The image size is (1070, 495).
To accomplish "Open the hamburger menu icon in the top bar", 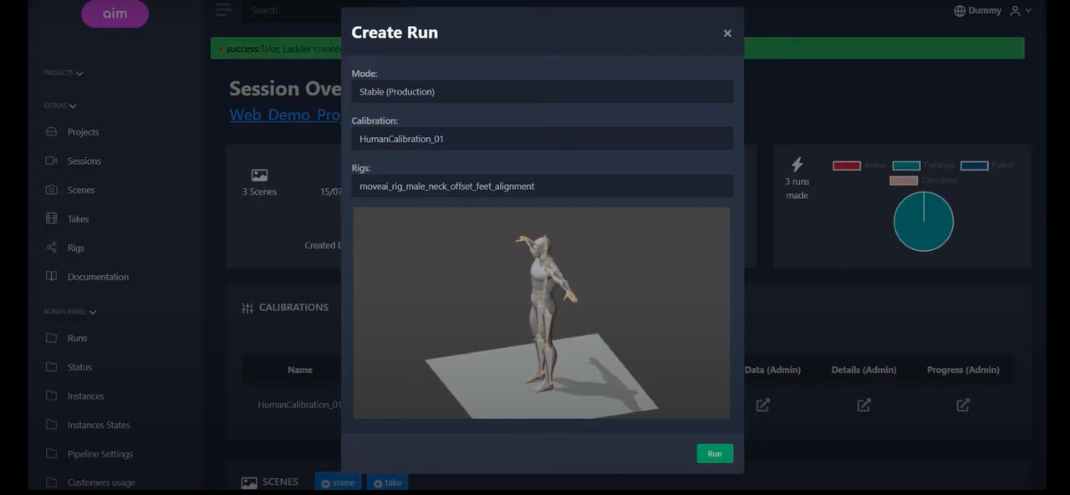I will (222, 10).
